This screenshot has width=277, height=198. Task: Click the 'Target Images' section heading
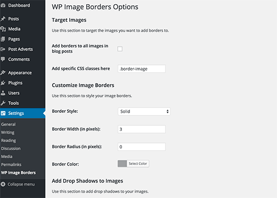[69, 20]
